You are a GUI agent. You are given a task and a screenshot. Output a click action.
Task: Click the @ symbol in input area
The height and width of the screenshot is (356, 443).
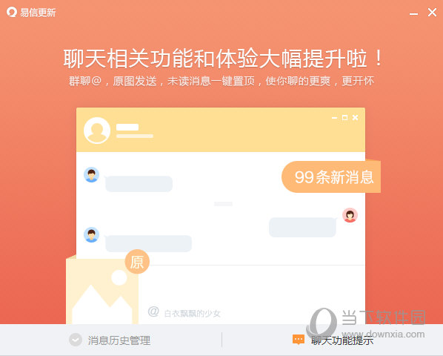pos(153,311)
